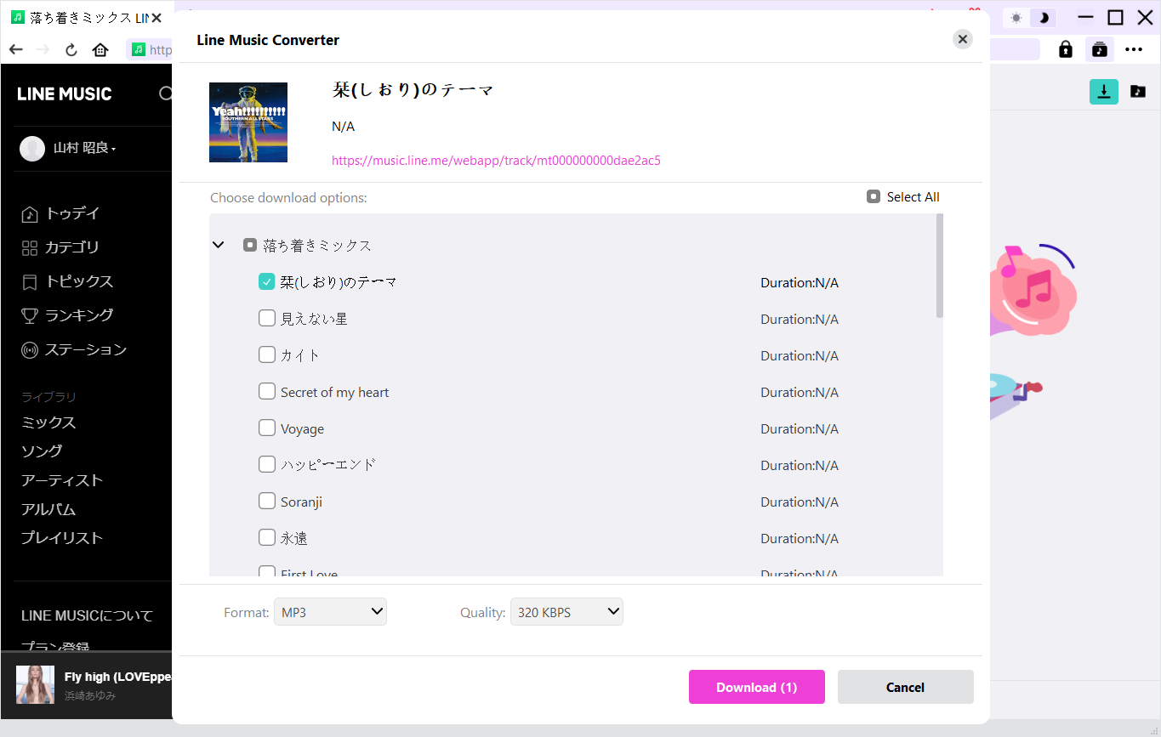The image size is (1161, 737).
Task: Open アーティスト library section
Action: (62, 480)
